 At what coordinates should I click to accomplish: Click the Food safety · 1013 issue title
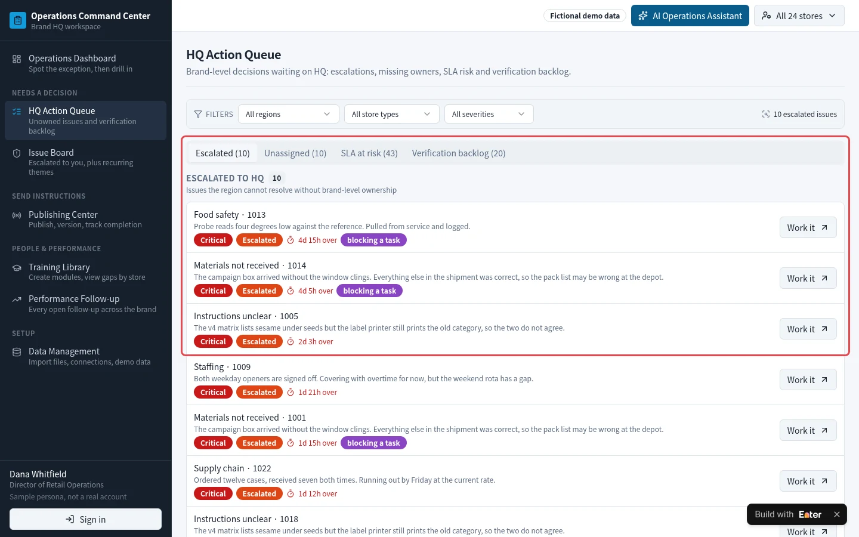tap(230, 215)
